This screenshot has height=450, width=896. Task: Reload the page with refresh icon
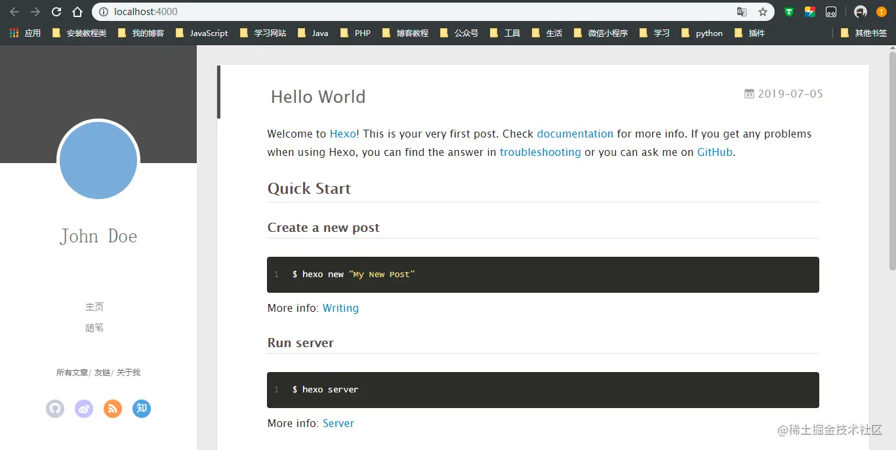(56, 12)
